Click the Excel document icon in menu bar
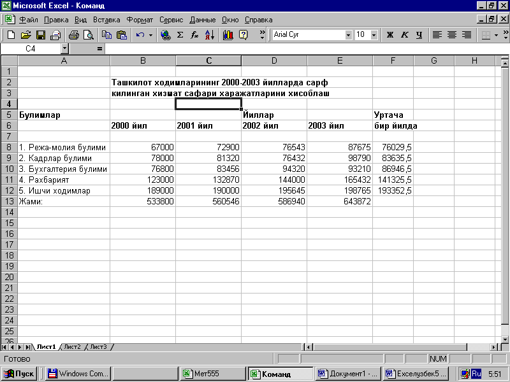The height and width of the screenshot is (382, 510). (10, 20)
